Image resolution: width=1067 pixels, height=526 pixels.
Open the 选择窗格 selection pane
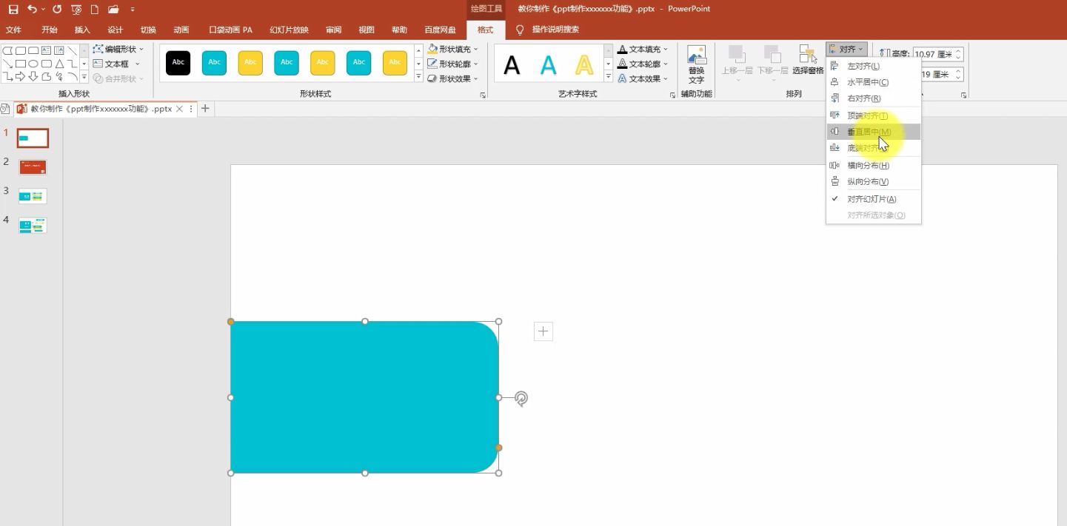coord(807,61)
